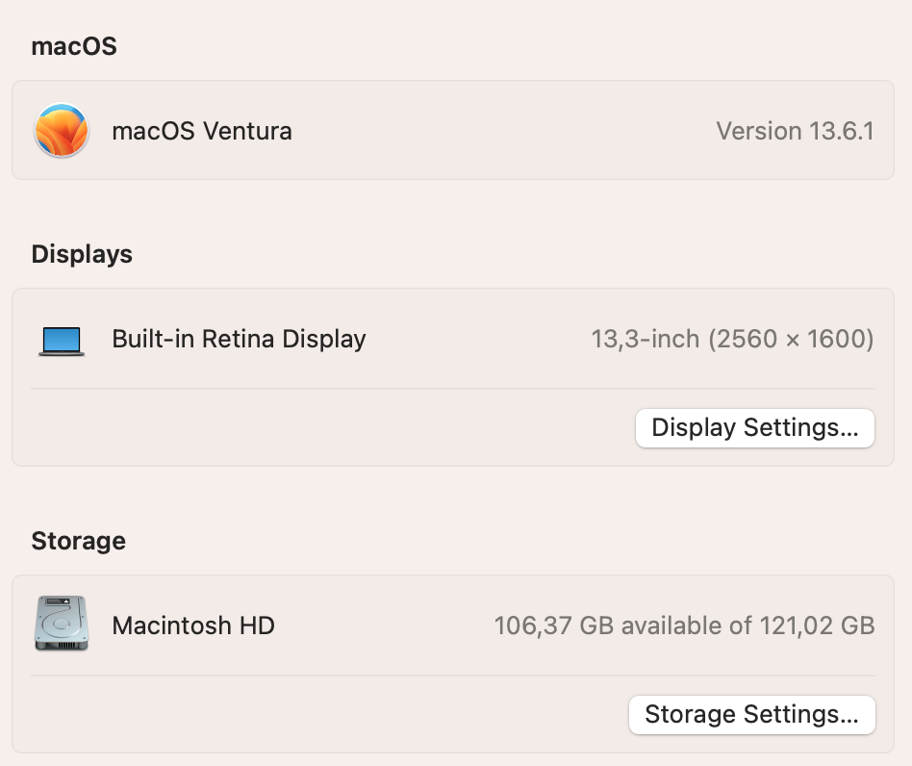
Task: Open Display Settings
Action: [754, 428]
